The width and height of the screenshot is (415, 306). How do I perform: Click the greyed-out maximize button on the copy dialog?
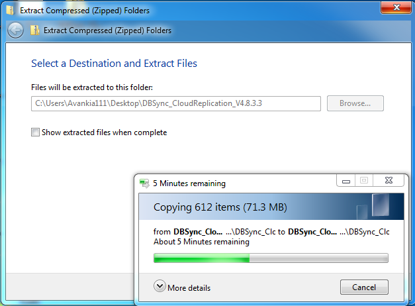coord(363,181)
